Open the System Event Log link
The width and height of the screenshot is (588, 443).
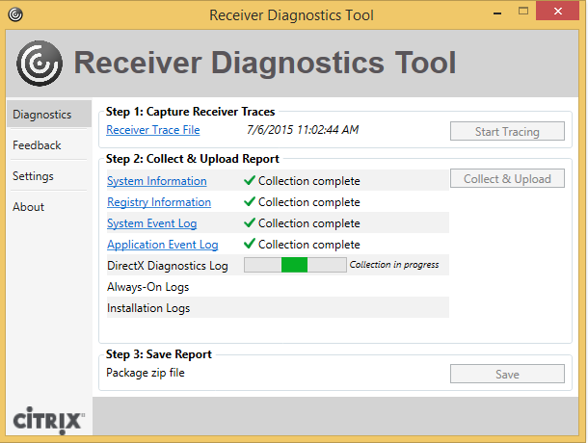tap(152, 223)
